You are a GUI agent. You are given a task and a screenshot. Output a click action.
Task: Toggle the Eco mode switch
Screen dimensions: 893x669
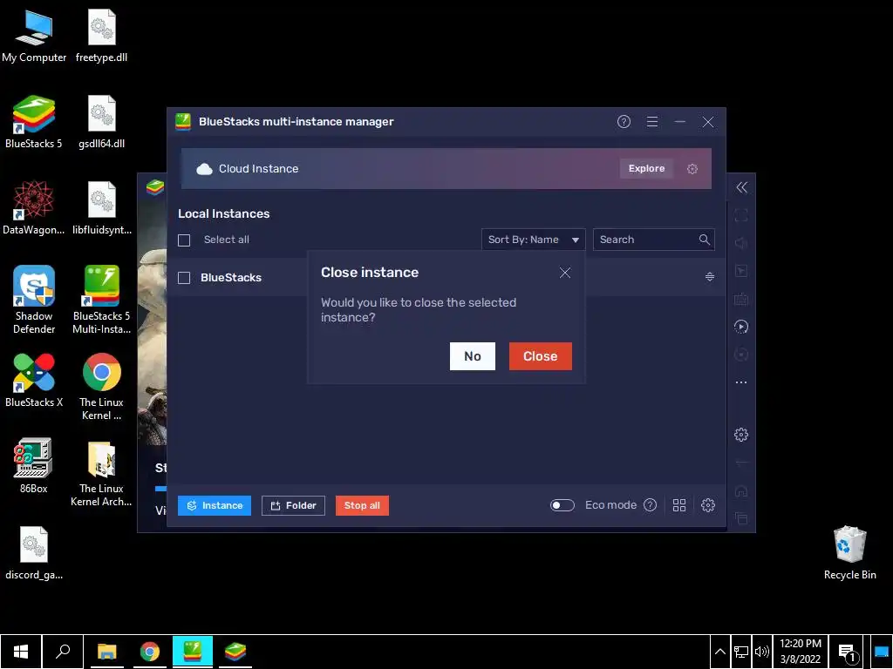click(562, 505)
